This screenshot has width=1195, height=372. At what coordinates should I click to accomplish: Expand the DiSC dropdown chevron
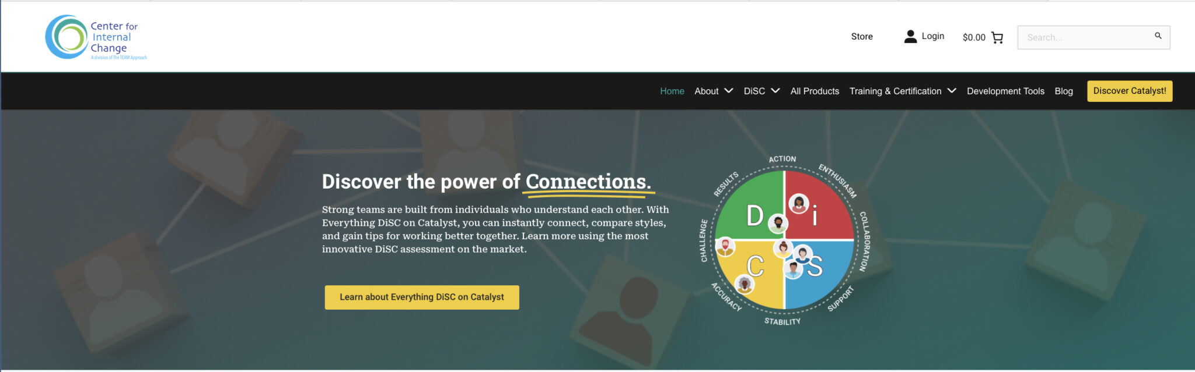(775, 91)
